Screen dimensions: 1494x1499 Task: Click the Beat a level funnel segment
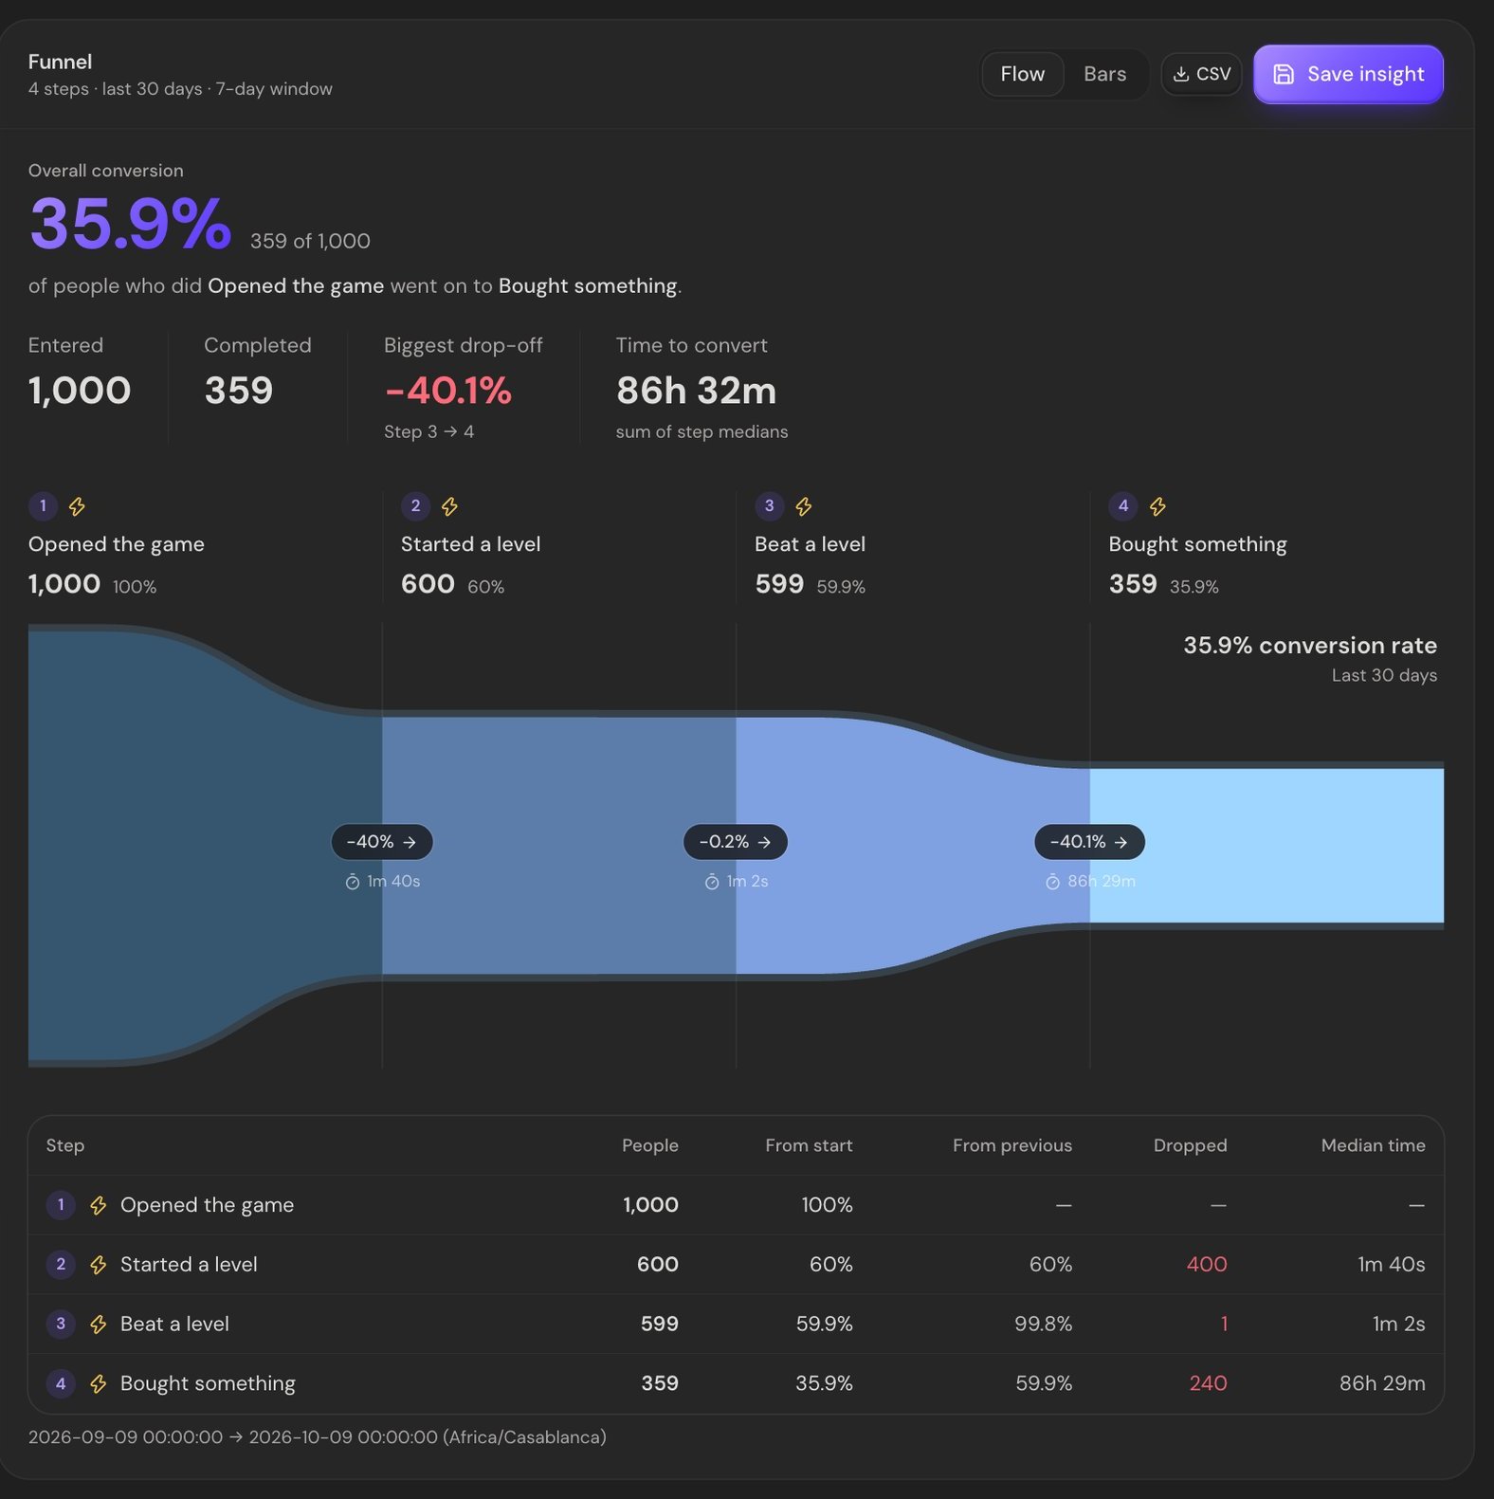913,846
